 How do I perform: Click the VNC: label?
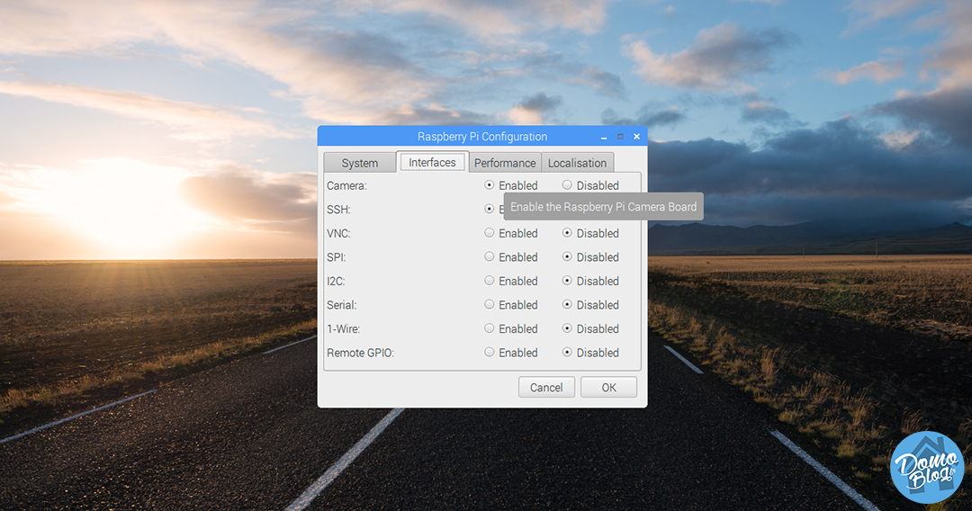coord(338,234)
